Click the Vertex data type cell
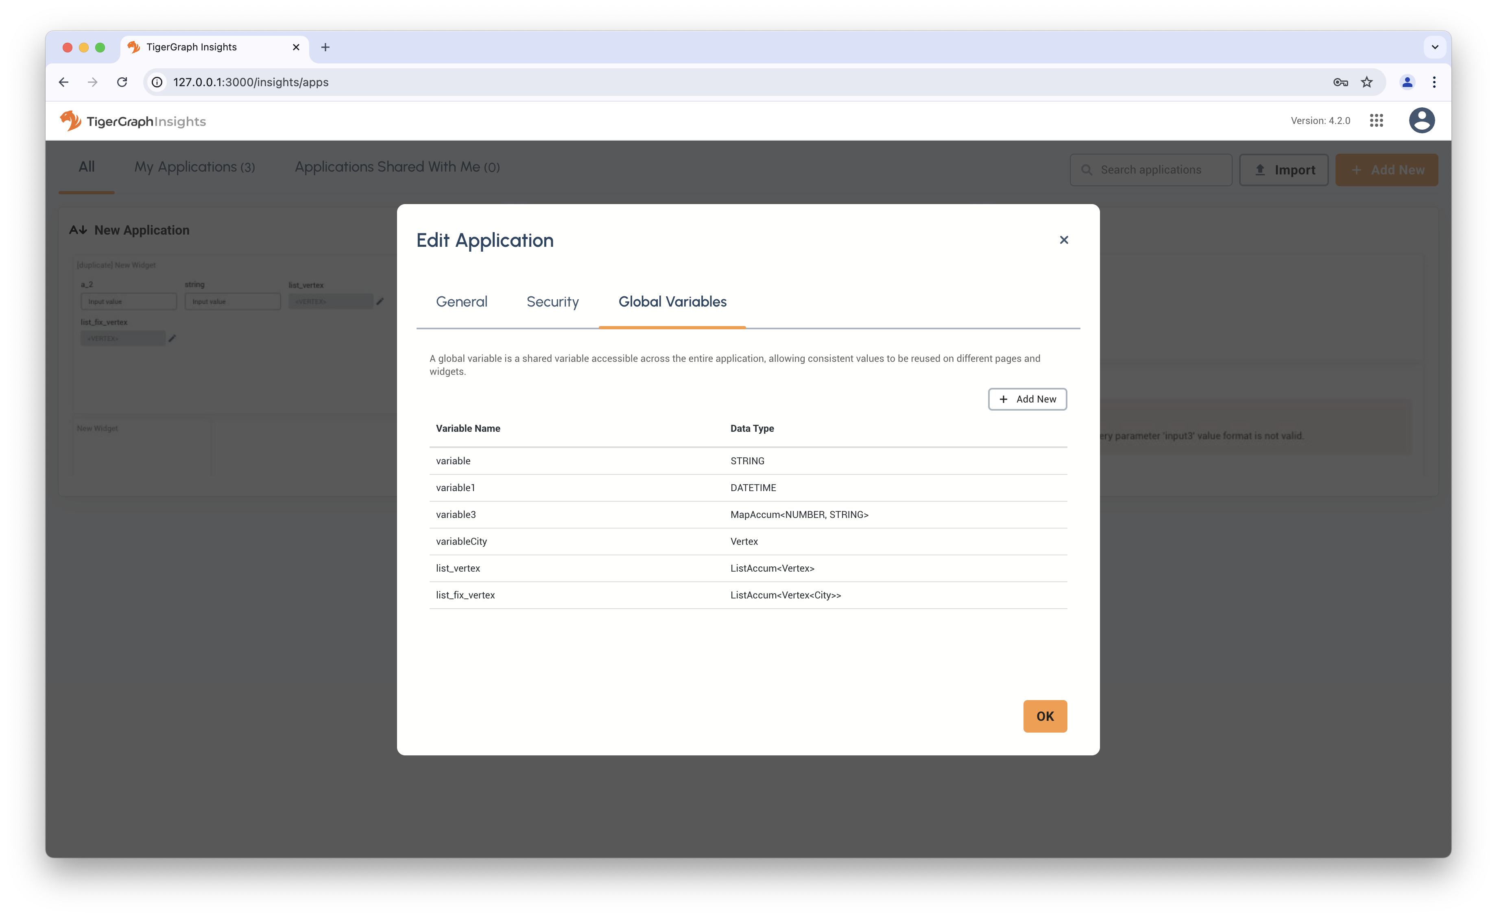 pos(744,542)
